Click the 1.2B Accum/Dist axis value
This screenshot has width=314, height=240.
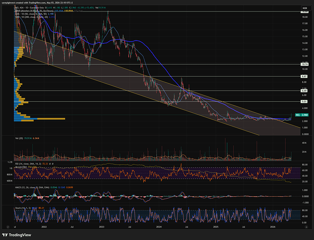pos(10,162)
